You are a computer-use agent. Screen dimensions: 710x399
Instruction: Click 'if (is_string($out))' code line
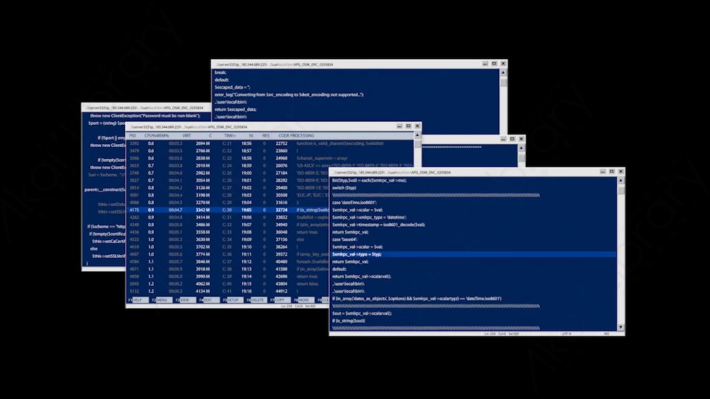pyautogui.click(x=348, y=321)
